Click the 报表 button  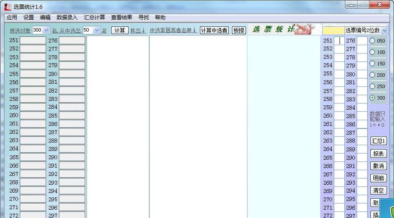[379, 154]
